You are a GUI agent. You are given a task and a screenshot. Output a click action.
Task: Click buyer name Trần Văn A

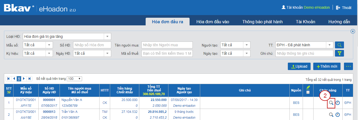(x=70, y=112)
